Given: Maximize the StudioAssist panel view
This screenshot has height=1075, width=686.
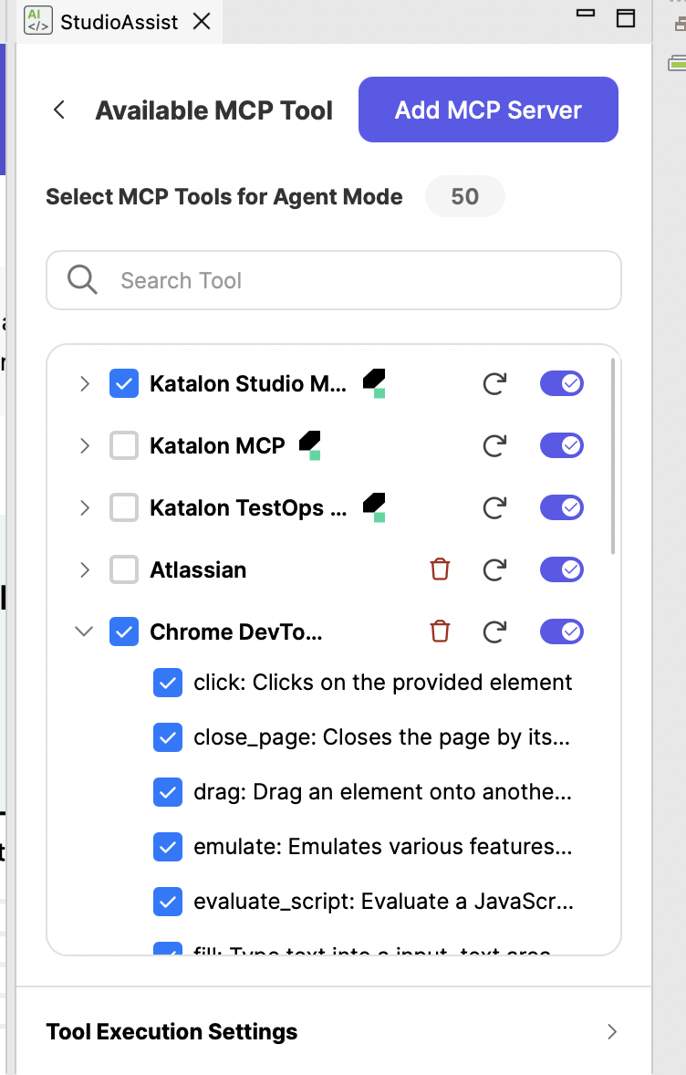Looking at the screenshot, I should pos(626,18).
